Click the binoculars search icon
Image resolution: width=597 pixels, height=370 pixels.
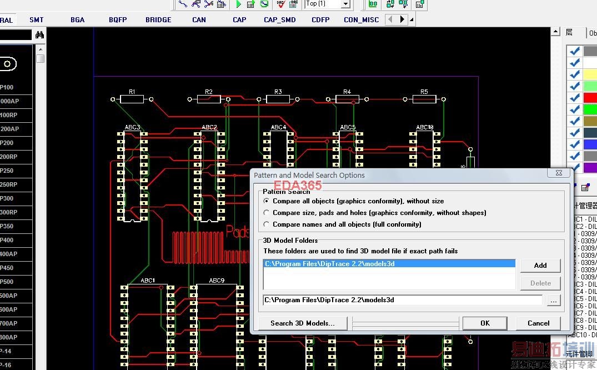click(x=39, y=35)
